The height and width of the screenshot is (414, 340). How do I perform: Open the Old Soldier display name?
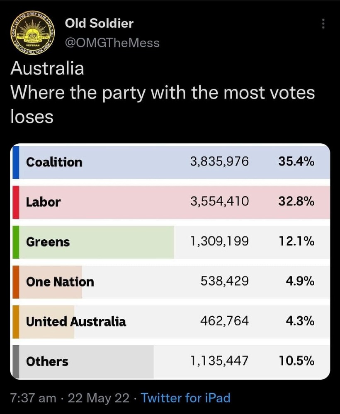(99, 24)
